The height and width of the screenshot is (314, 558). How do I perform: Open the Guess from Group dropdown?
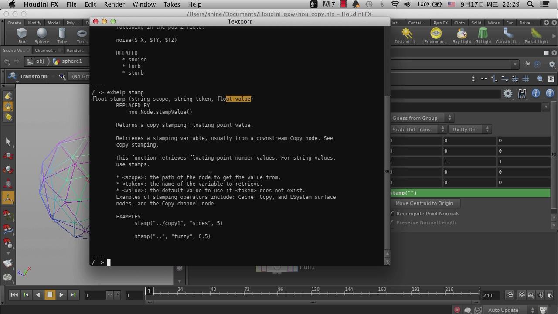(422, 118)
